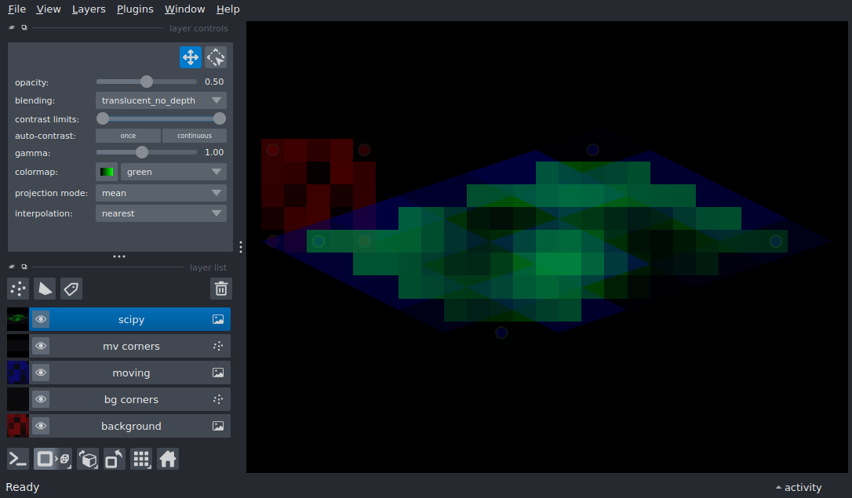Toggle visibility of moving layer
Image resolution: width=852 pixels, height=498 pixels.
(41, 373)
